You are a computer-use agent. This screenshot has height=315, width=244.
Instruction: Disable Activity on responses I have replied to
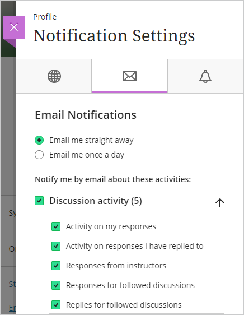[56, 246]
